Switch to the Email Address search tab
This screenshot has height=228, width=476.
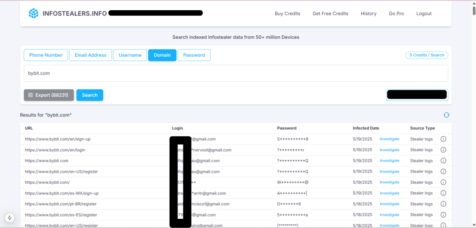(91, 55)
